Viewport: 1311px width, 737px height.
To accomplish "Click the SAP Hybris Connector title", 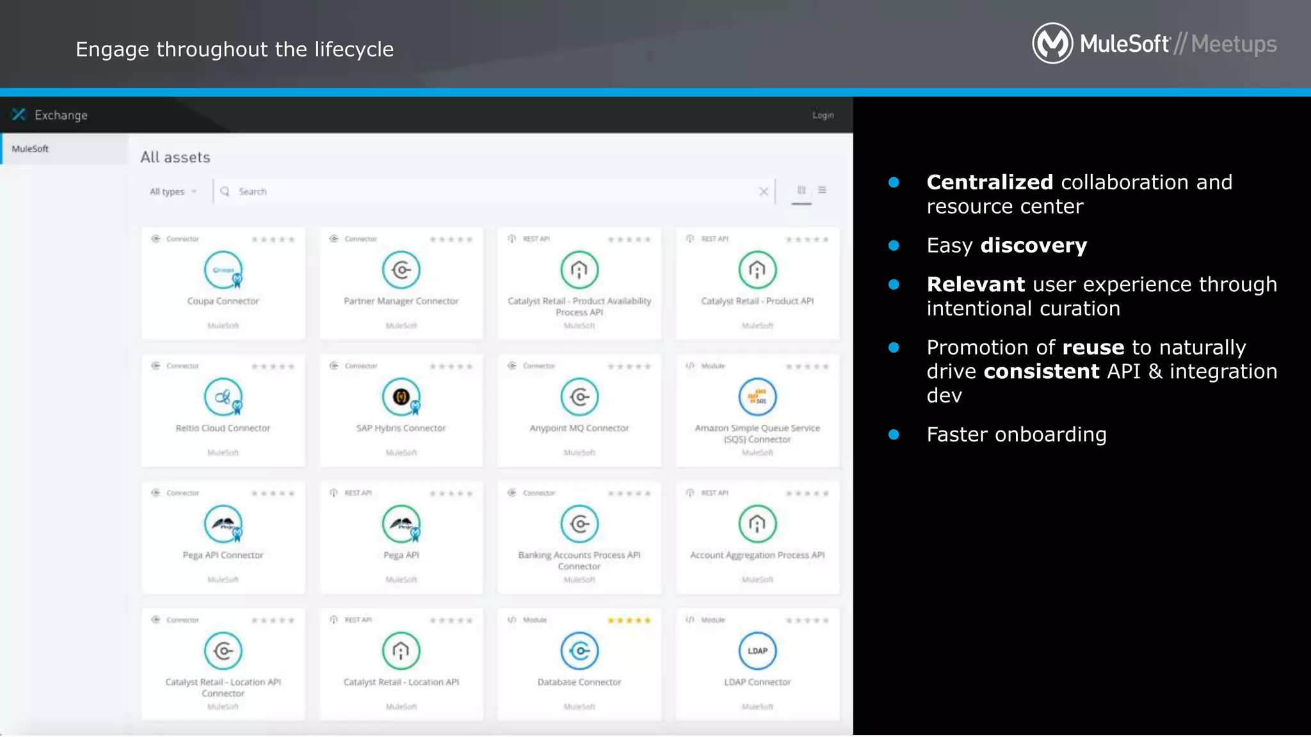I will pyautogui.click(x=401, y=428).
